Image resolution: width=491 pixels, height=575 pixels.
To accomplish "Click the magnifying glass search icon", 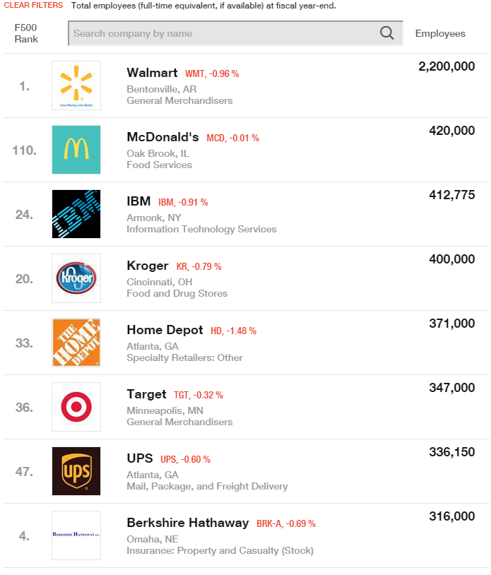I will click(x=386, y=33).
